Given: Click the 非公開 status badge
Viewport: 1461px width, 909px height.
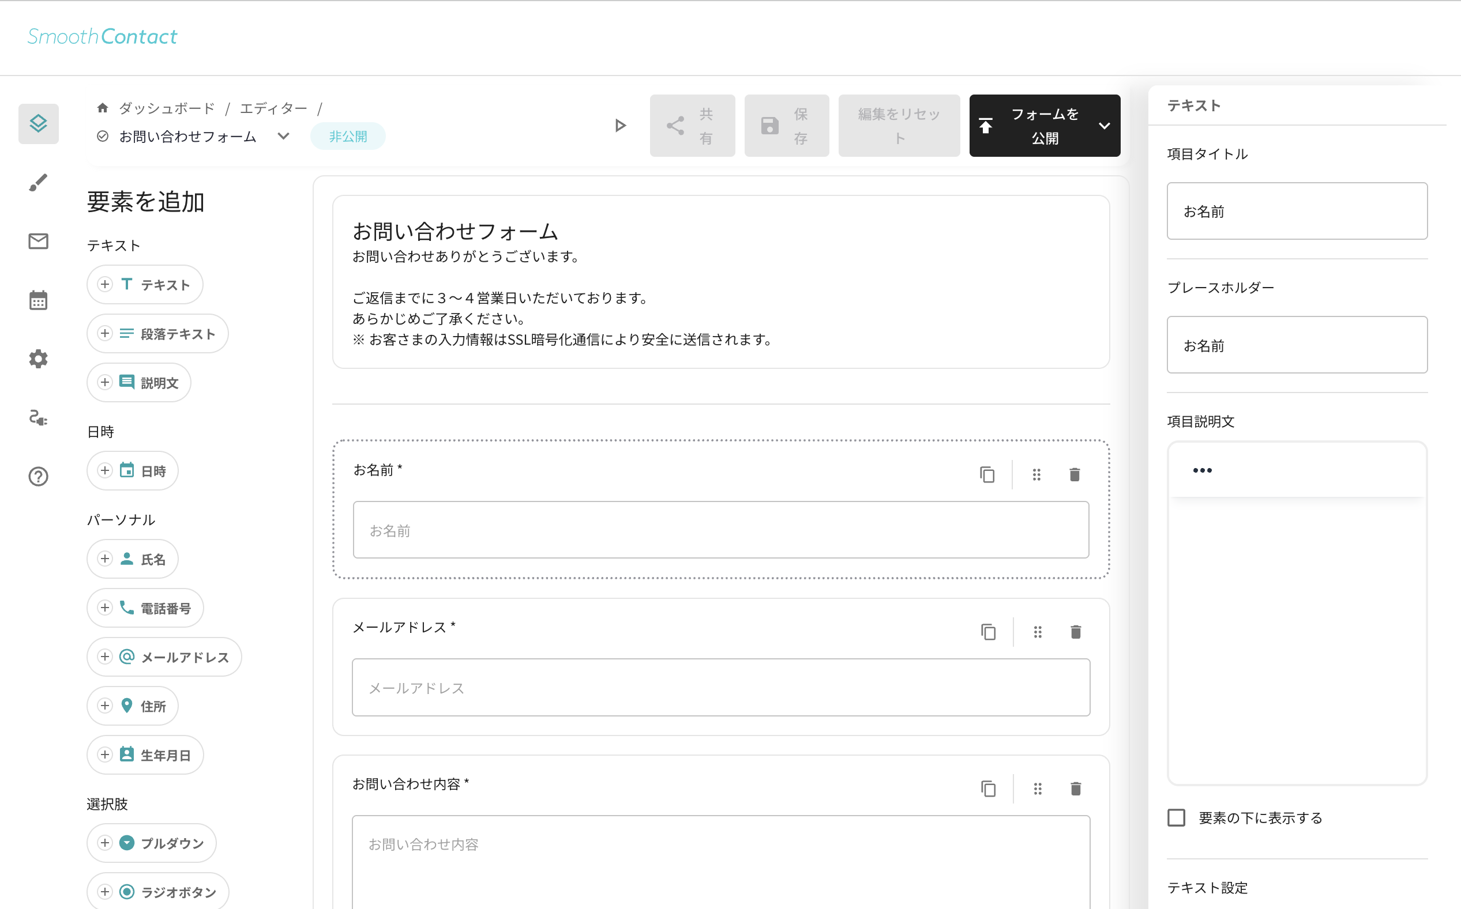Looking at the screenshot, I should (348, 137).
